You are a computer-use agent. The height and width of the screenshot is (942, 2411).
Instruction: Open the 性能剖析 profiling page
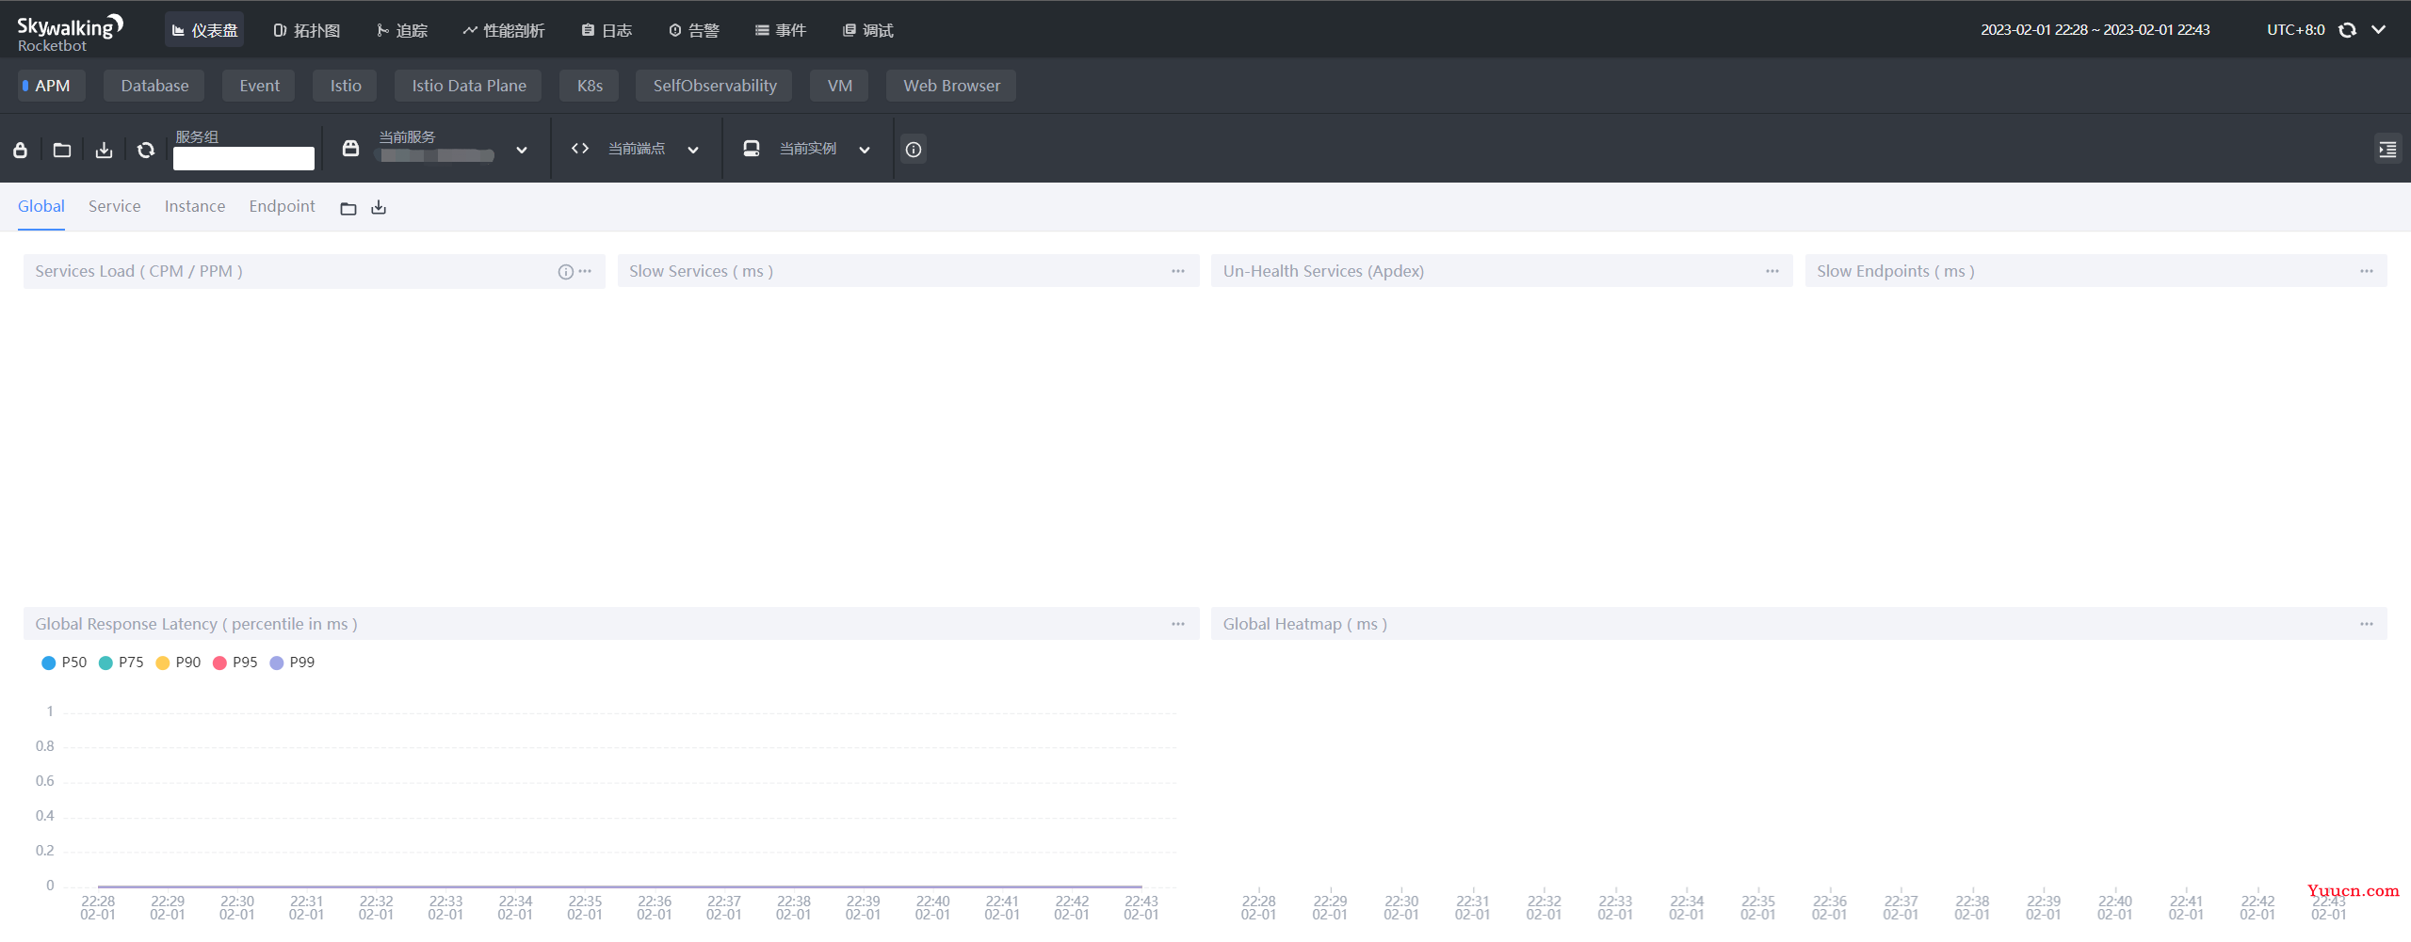(x=504, y=30)
